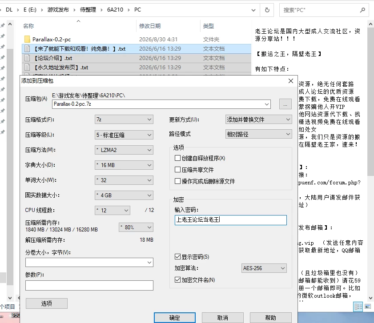Click 6A210 in the address breadcrumb
374x323 pixels.
click(x=115, y=10)
